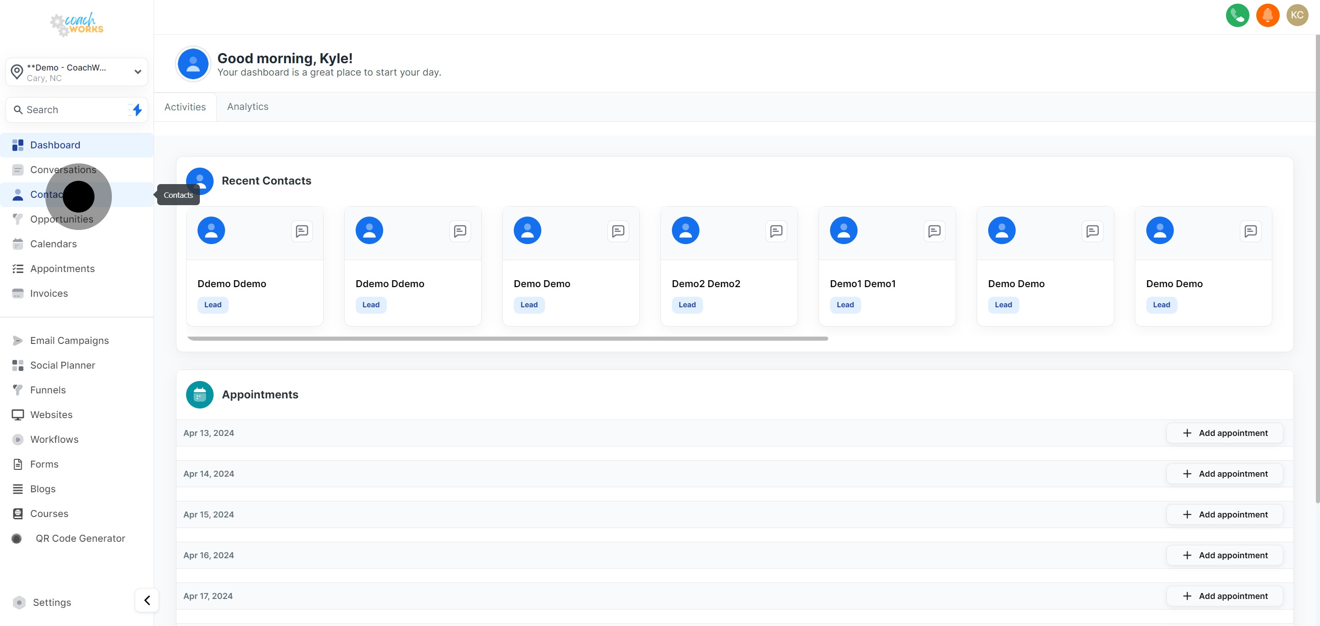Viewport: 1320px width, 626px height.
Task: Click the KC user avatar
Action: click(1297, 16)
